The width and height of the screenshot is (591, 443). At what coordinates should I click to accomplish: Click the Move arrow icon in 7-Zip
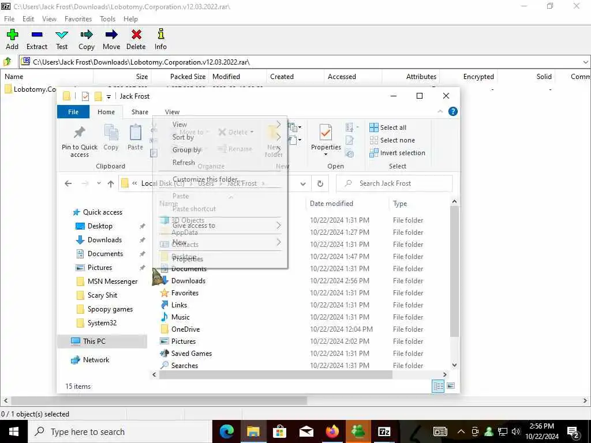[x=111, y=39]
